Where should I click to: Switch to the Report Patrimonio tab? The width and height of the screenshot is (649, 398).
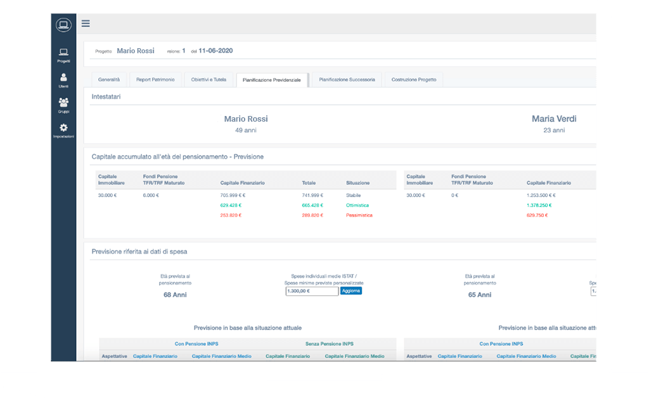click(x=155, y=79)
